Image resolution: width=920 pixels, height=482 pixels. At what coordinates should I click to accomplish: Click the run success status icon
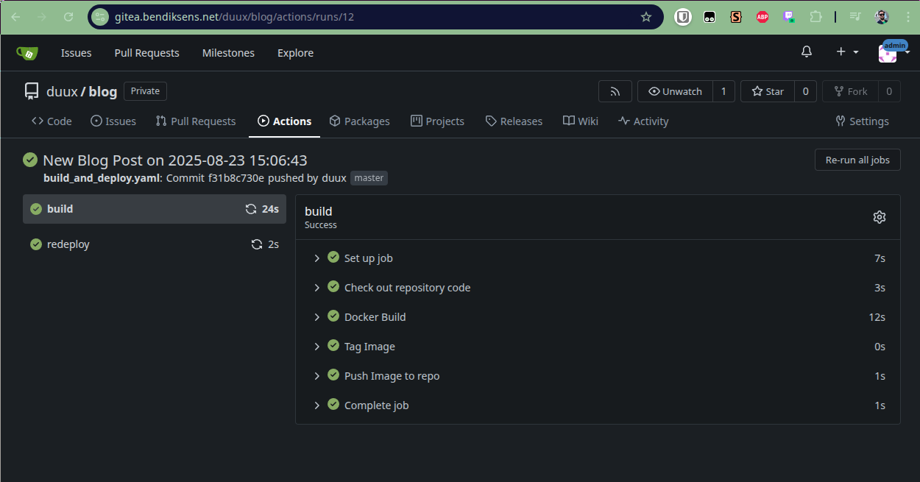click(30, 160)
